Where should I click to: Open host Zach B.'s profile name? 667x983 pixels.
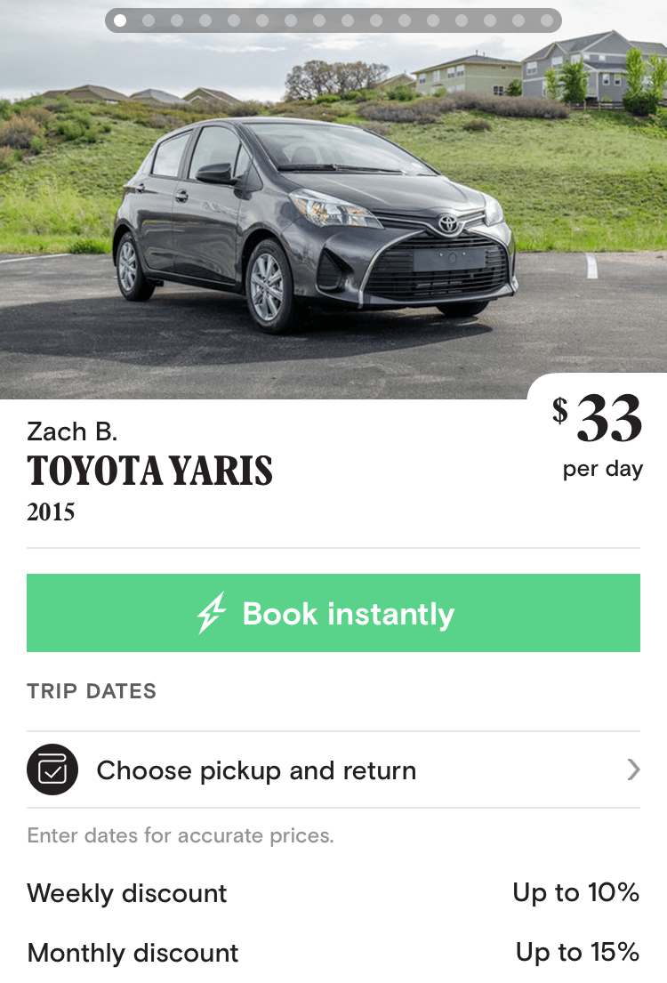click(72, 431)
